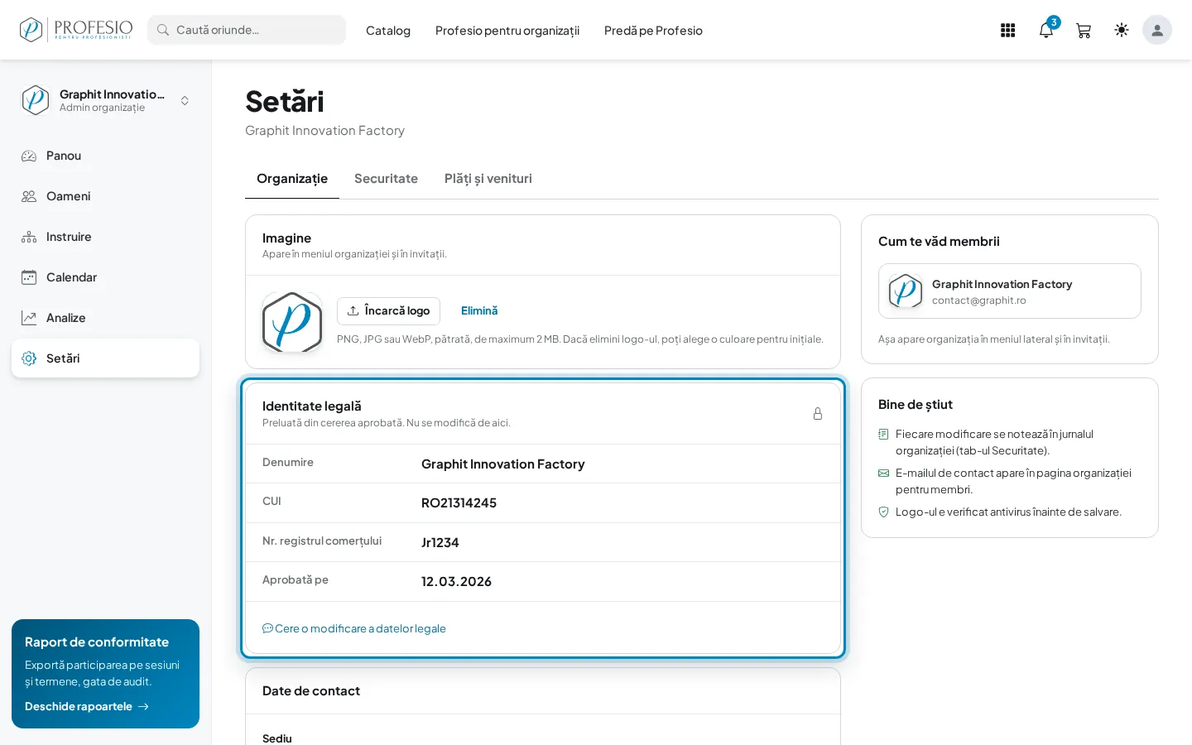Click the shield icon in Bine de știut
The height and width of the screenshot is (745, 1192).
point(883,512)
